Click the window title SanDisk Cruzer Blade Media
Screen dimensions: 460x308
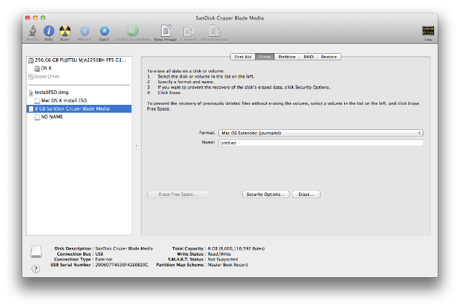pos(230,18)
